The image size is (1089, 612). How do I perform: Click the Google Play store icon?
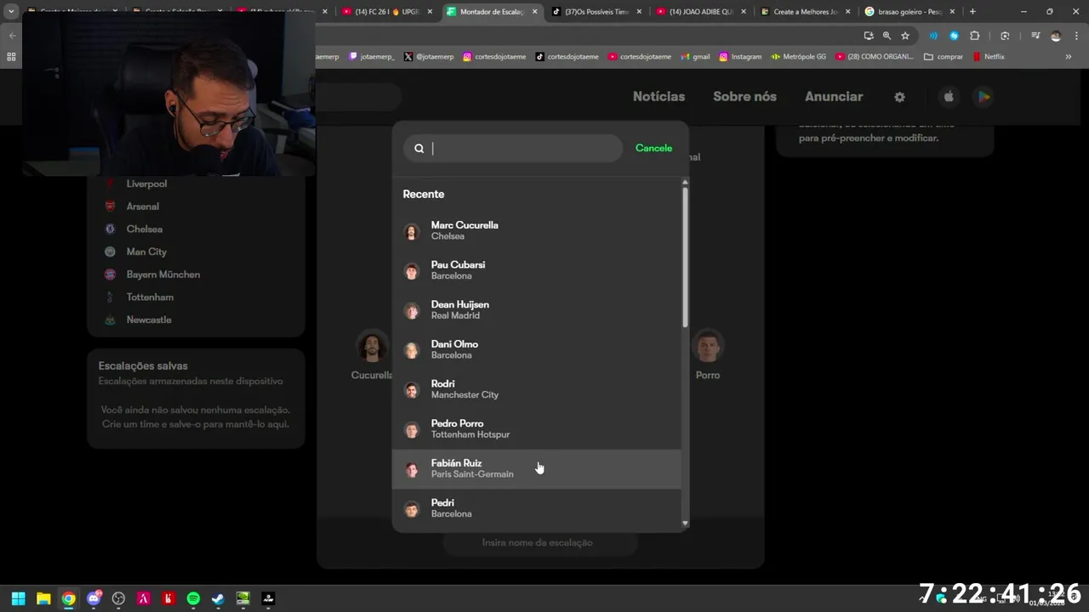(x=984, y=97)
